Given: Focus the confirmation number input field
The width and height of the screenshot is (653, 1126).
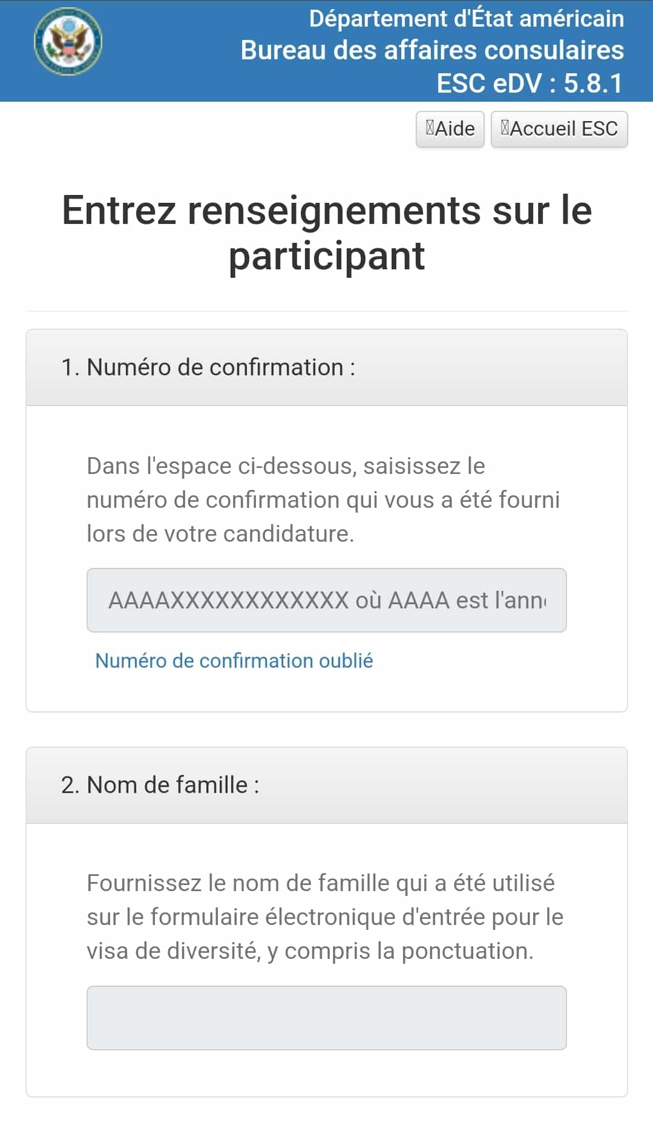Looking at the screenshot, I should tap(326, 600).
